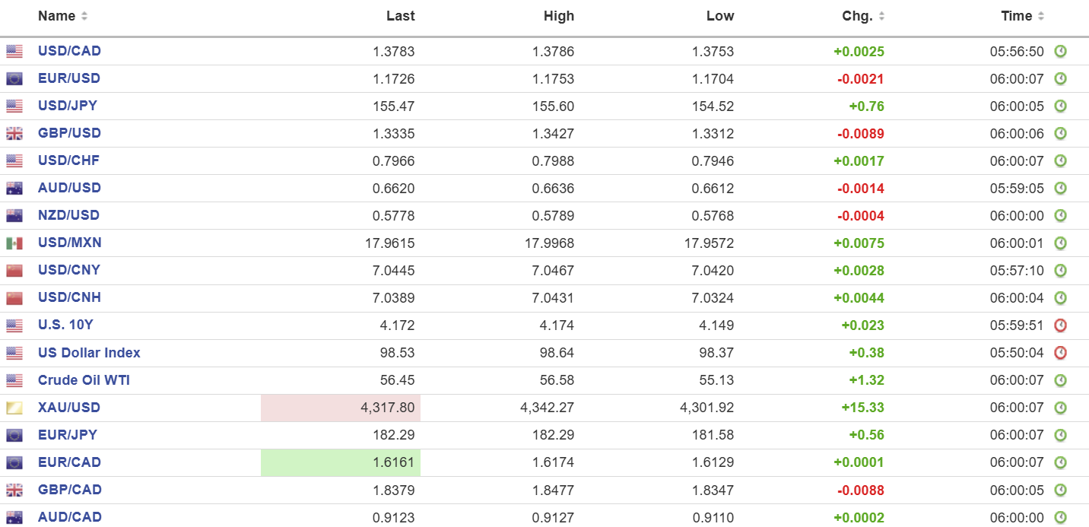This screenshot has width=1089, height=527.
Task: Click the green-highlighted EUR/CAD last price cell
Action: (341, 462)
